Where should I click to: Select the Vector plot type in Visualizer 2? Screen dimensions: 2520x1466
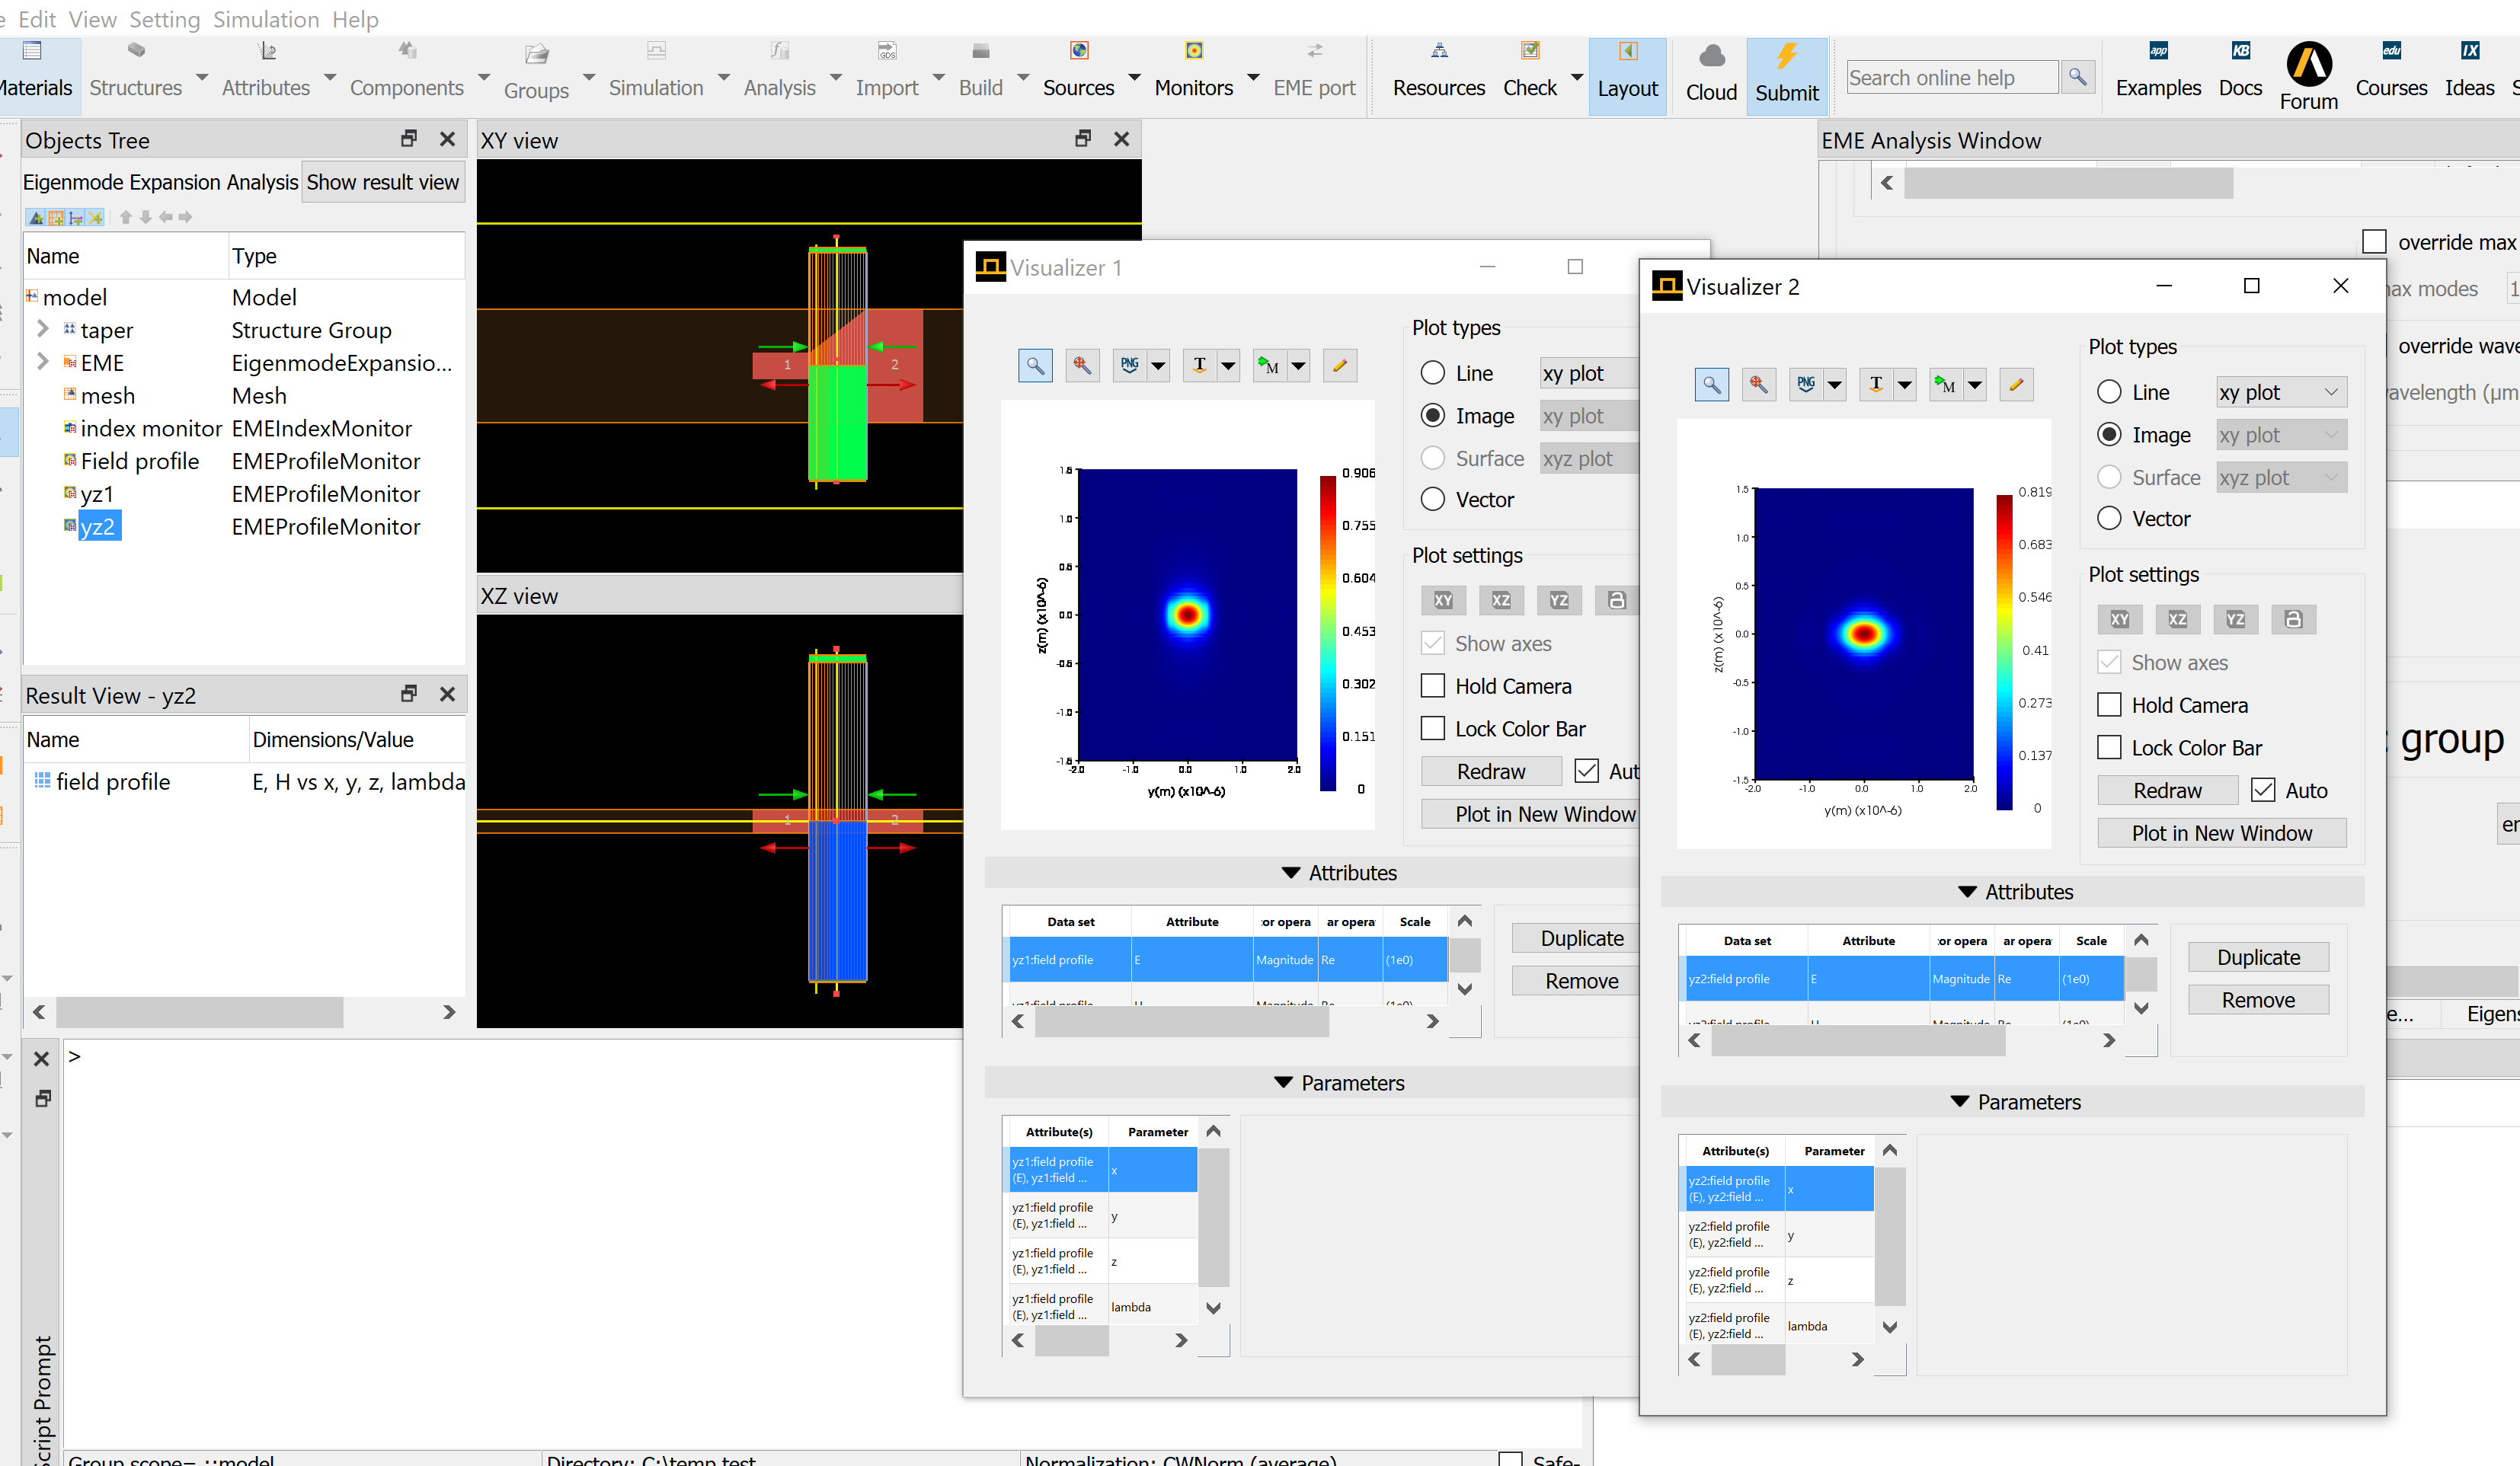point(2109,518)
